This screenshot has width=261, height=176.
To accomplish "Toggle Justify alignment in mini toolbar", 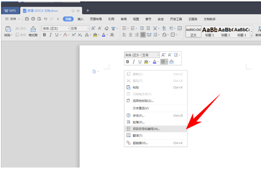I will [163, 62].
